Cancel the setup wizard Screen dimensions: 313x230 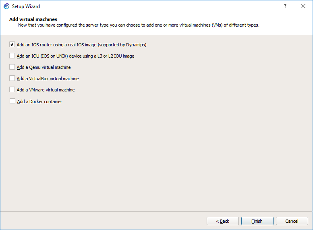(292, 221)
